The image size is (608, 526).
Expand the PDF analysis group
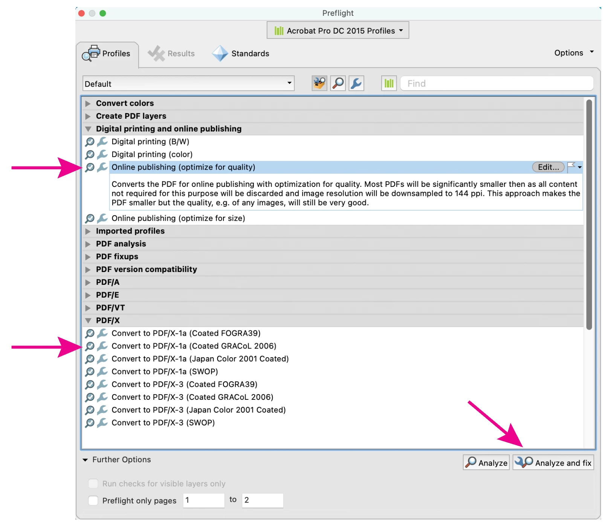(88, 244)
